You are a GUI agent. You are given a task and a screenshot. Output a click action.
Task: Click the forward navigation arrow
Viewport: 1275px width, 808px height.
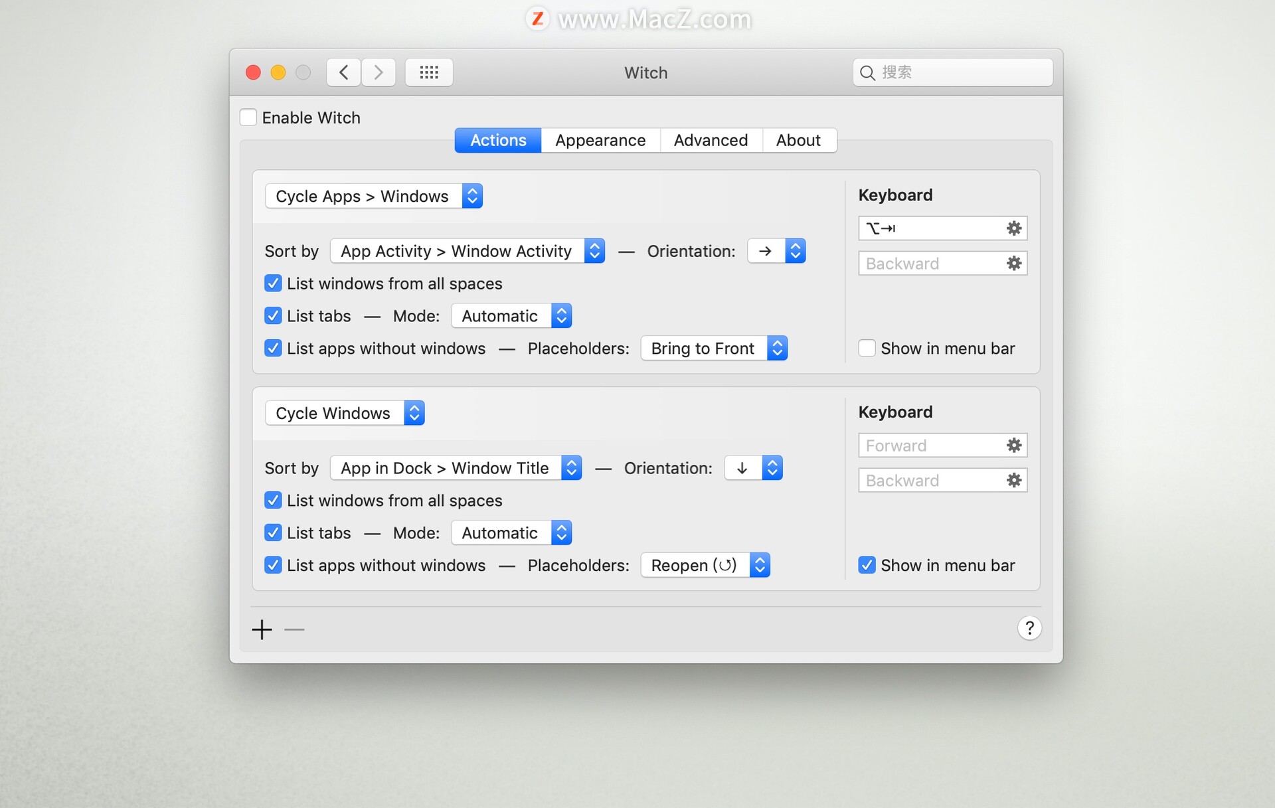point(379,72)
